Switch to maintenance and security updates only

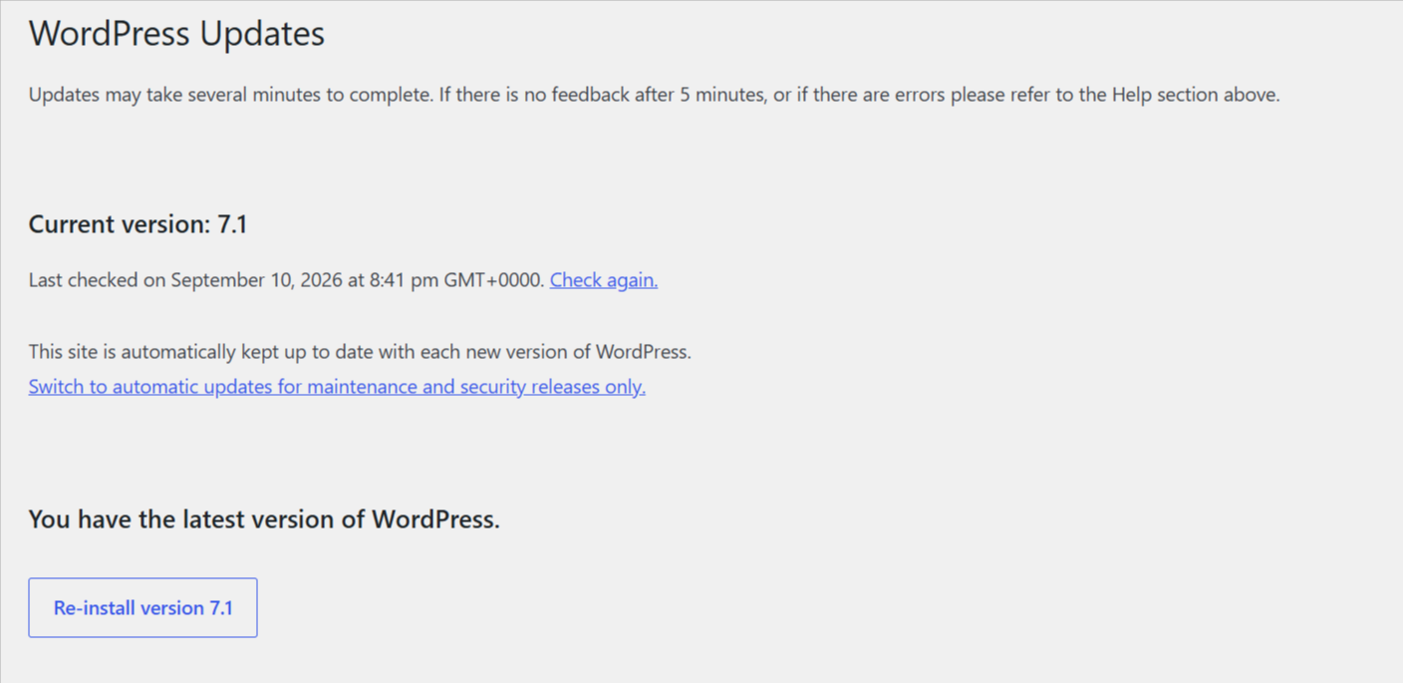(x=337, y=387)
